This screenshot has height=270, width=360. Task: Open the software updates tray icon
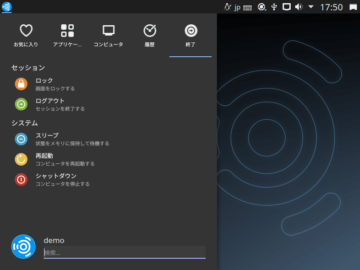coord(261,7)
